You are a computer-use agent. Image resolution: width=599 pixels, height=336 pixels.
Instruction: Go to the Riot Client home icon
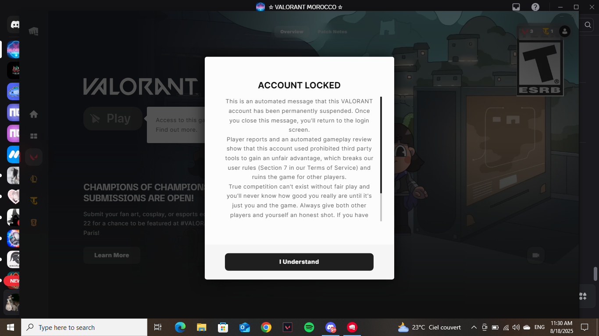(x=34, y=114)
